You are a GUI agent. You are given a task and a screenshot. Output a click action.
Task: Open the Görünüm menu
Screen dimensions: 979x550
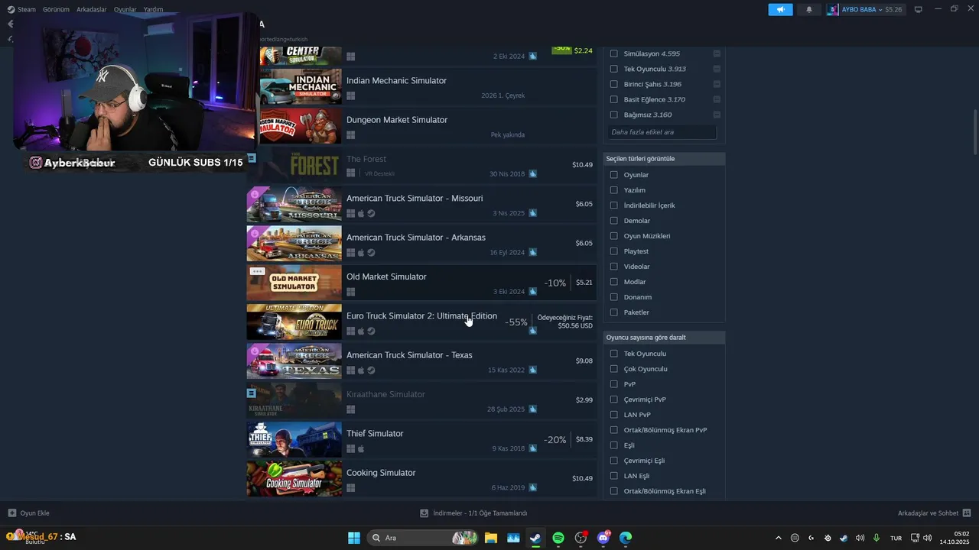[x=56, y=9]
